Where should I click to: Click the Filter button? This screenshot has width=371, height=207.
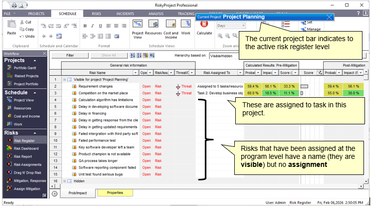click(x=70, y=56)
